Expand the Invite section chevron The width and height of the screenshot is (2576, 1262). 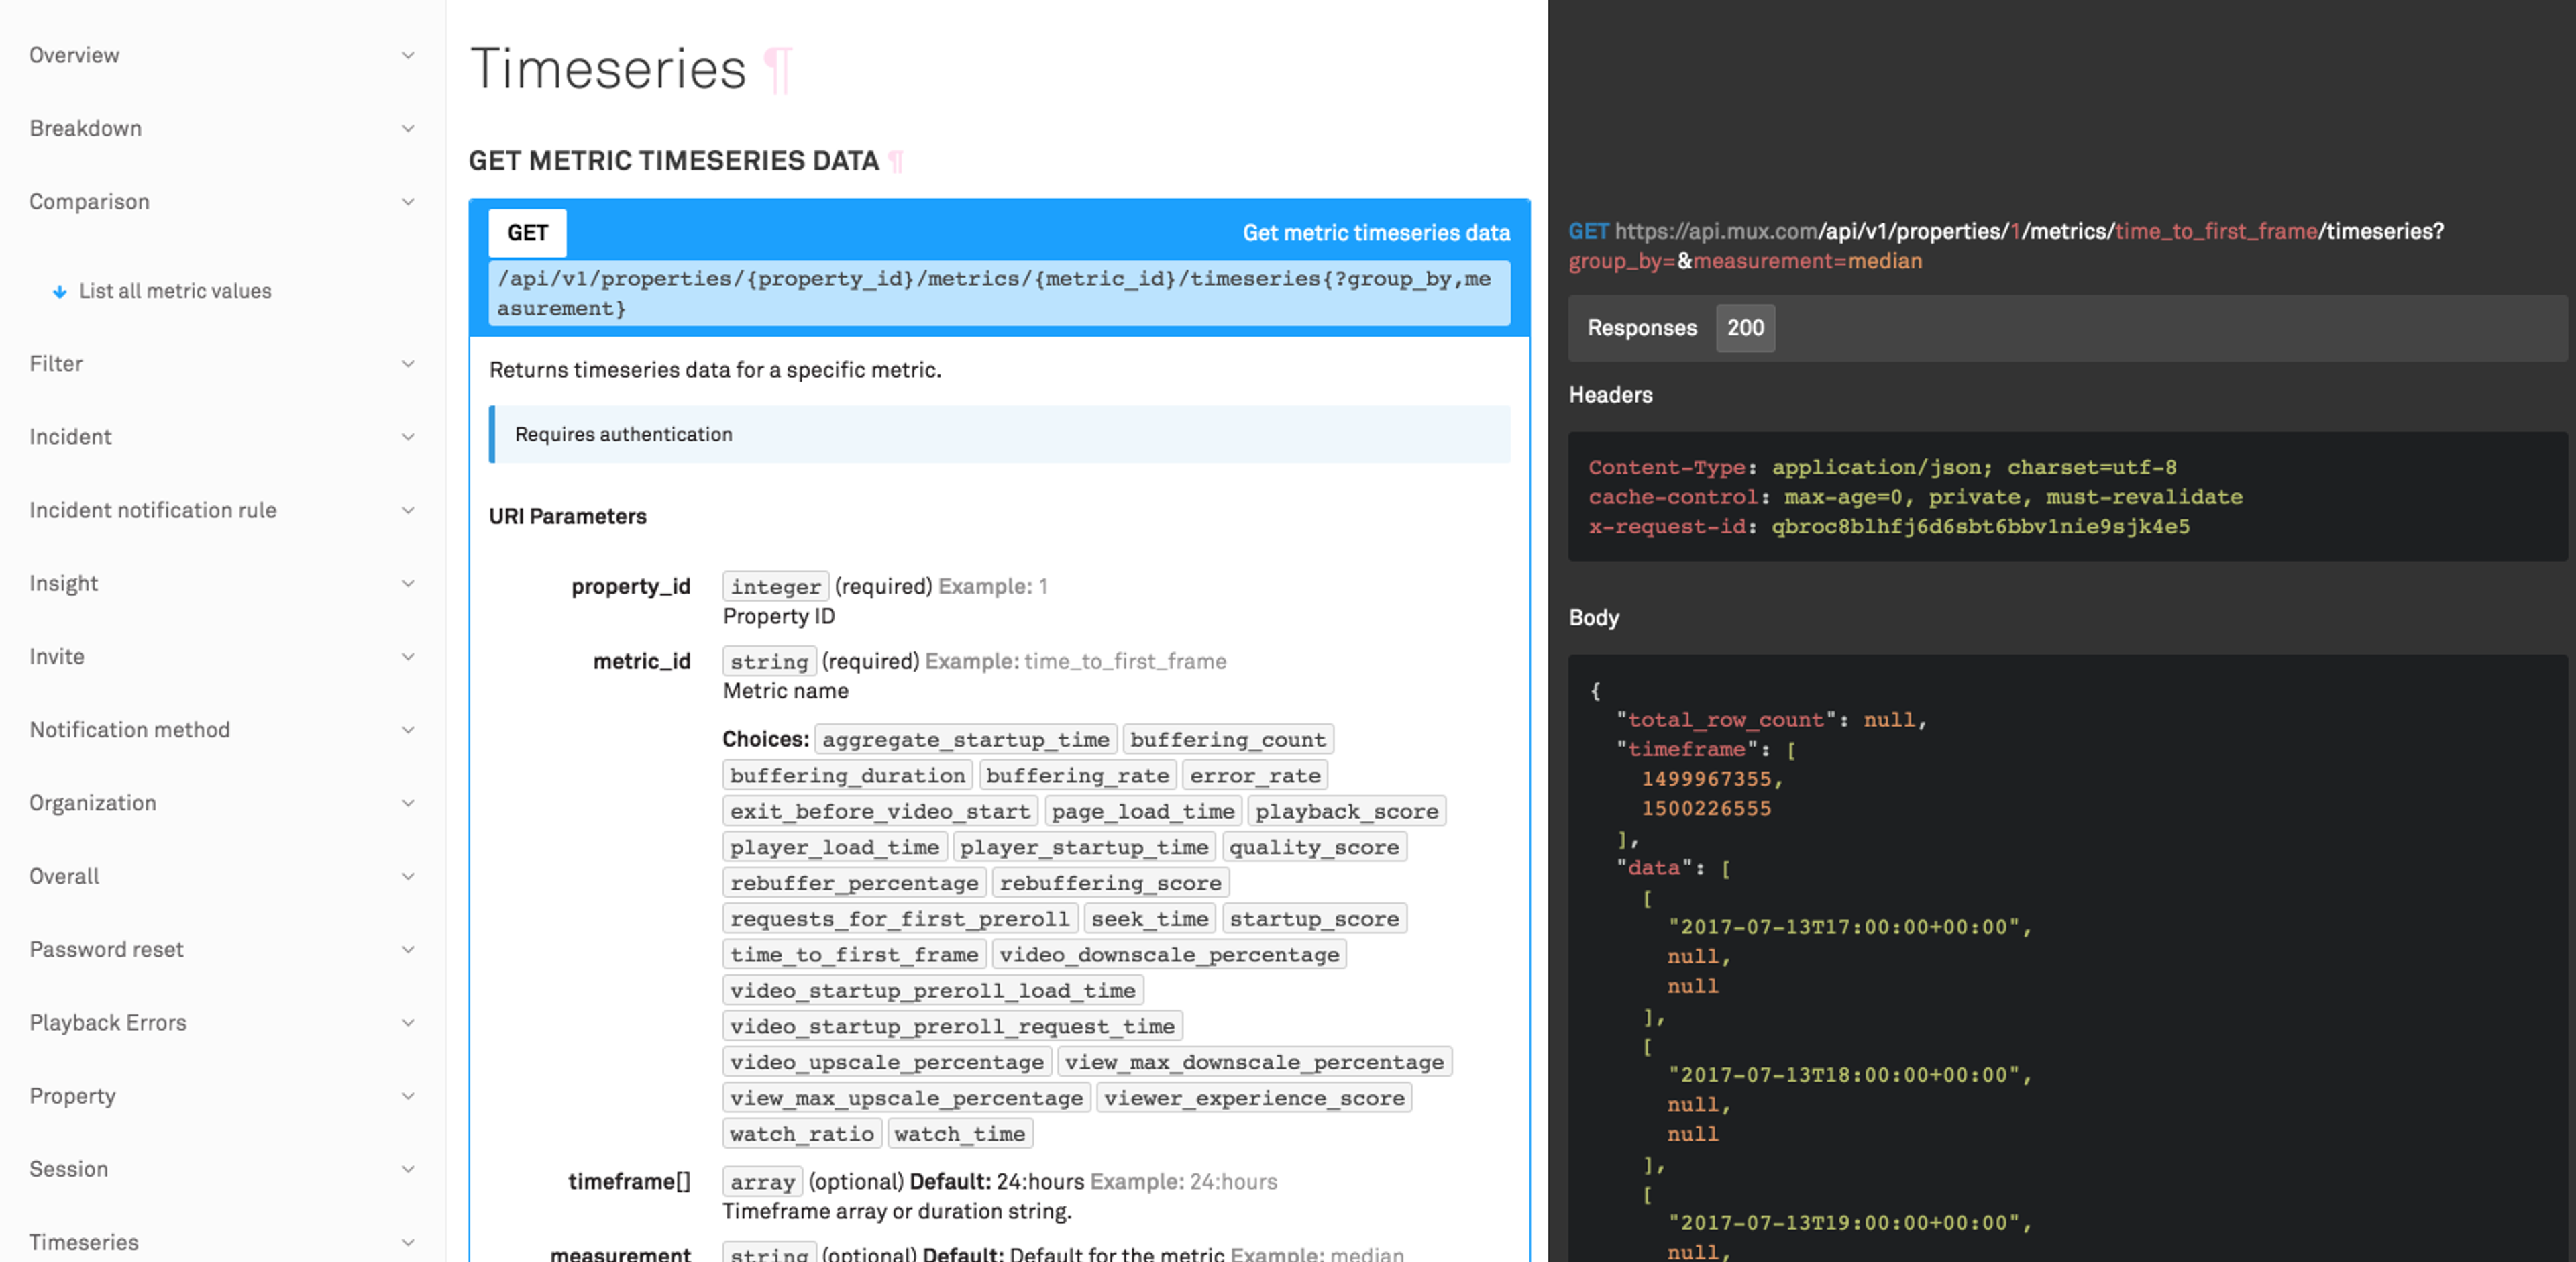tap(408, 656)
